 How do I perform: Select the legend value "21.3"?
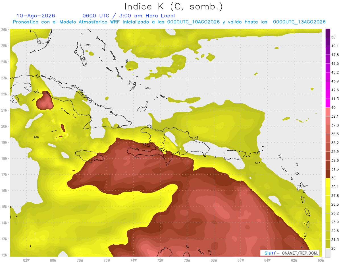(x=335, y=240)
